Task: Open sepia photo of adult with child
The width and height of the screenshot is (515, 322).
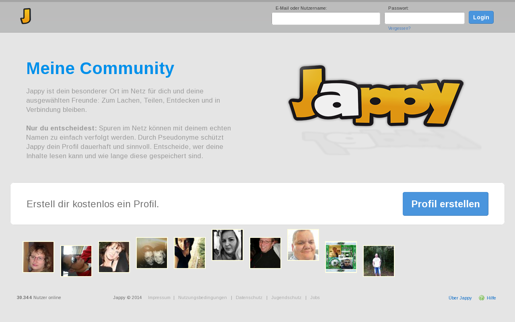Action: coord(152,253)
